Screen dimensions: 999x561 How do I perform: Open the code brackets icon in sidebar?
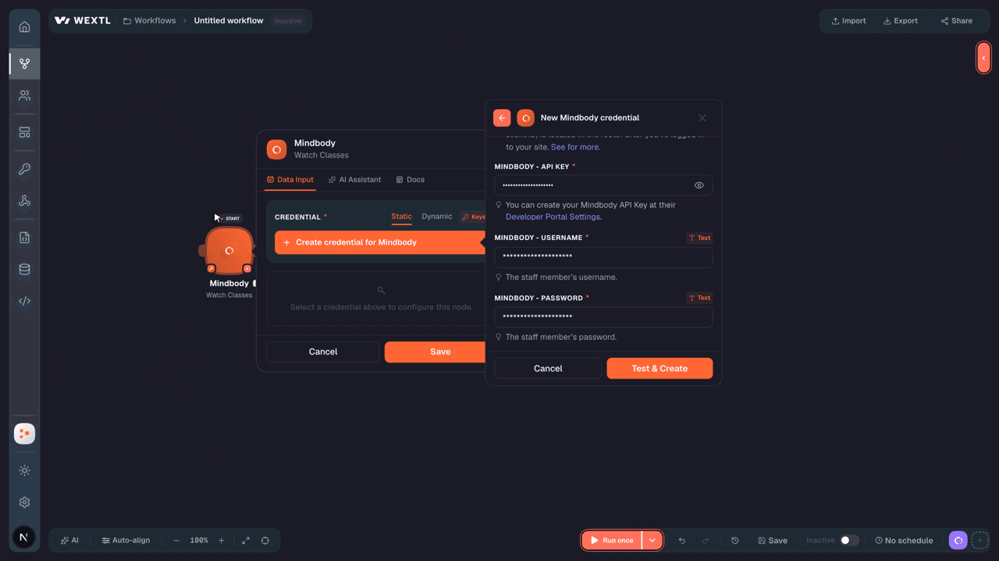point(24,301)
